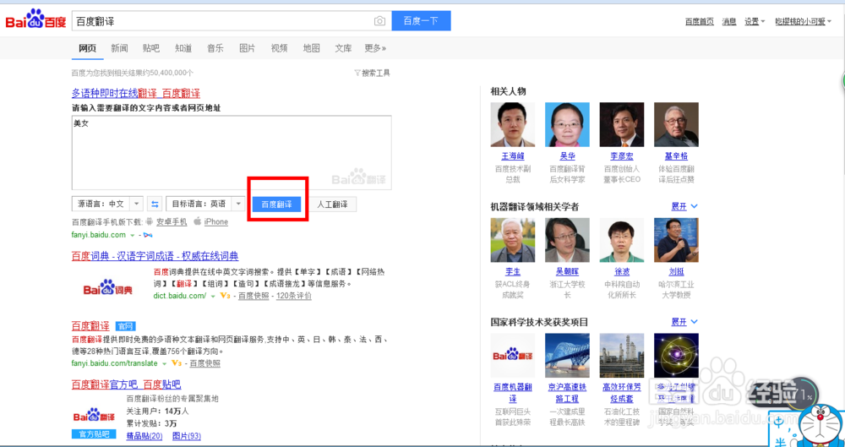Viewport: 845px width, 447px height.
Task: Switch to the 网页 tab
Action: [x=88, y=48]
